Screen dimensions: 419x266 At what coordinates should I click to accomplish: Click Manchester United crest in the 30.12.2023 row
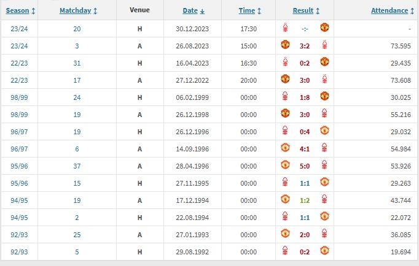point(324,28)
